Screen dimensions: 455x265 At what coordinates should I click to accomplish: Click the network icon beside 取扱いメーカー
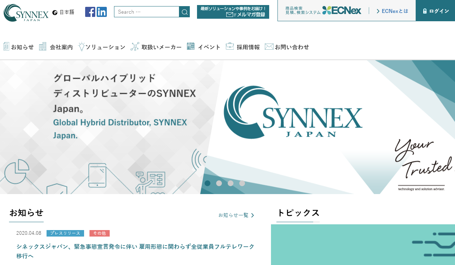(x=135, y=46)
